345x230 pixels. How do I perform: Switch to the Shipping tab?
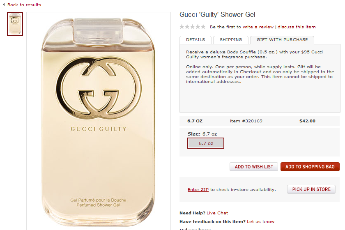click(230, 40)
